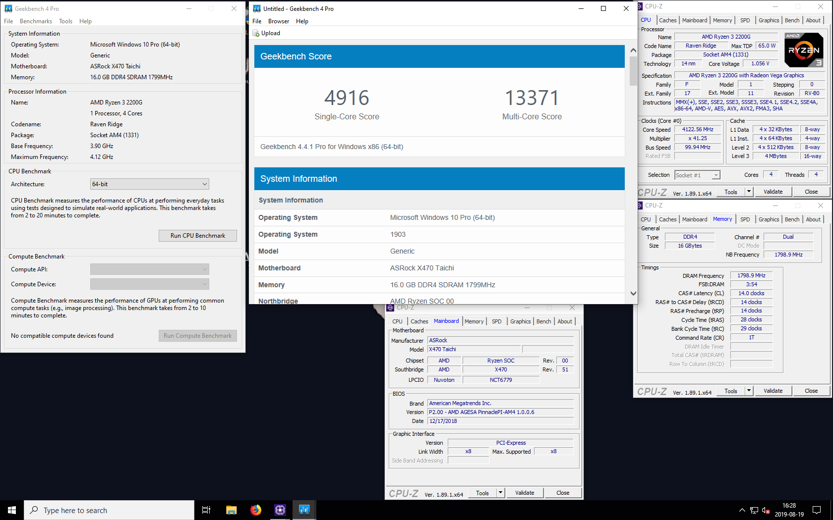Open the Architecture 64-bit dropdown
Screen dimensions: 833x520
150,184
